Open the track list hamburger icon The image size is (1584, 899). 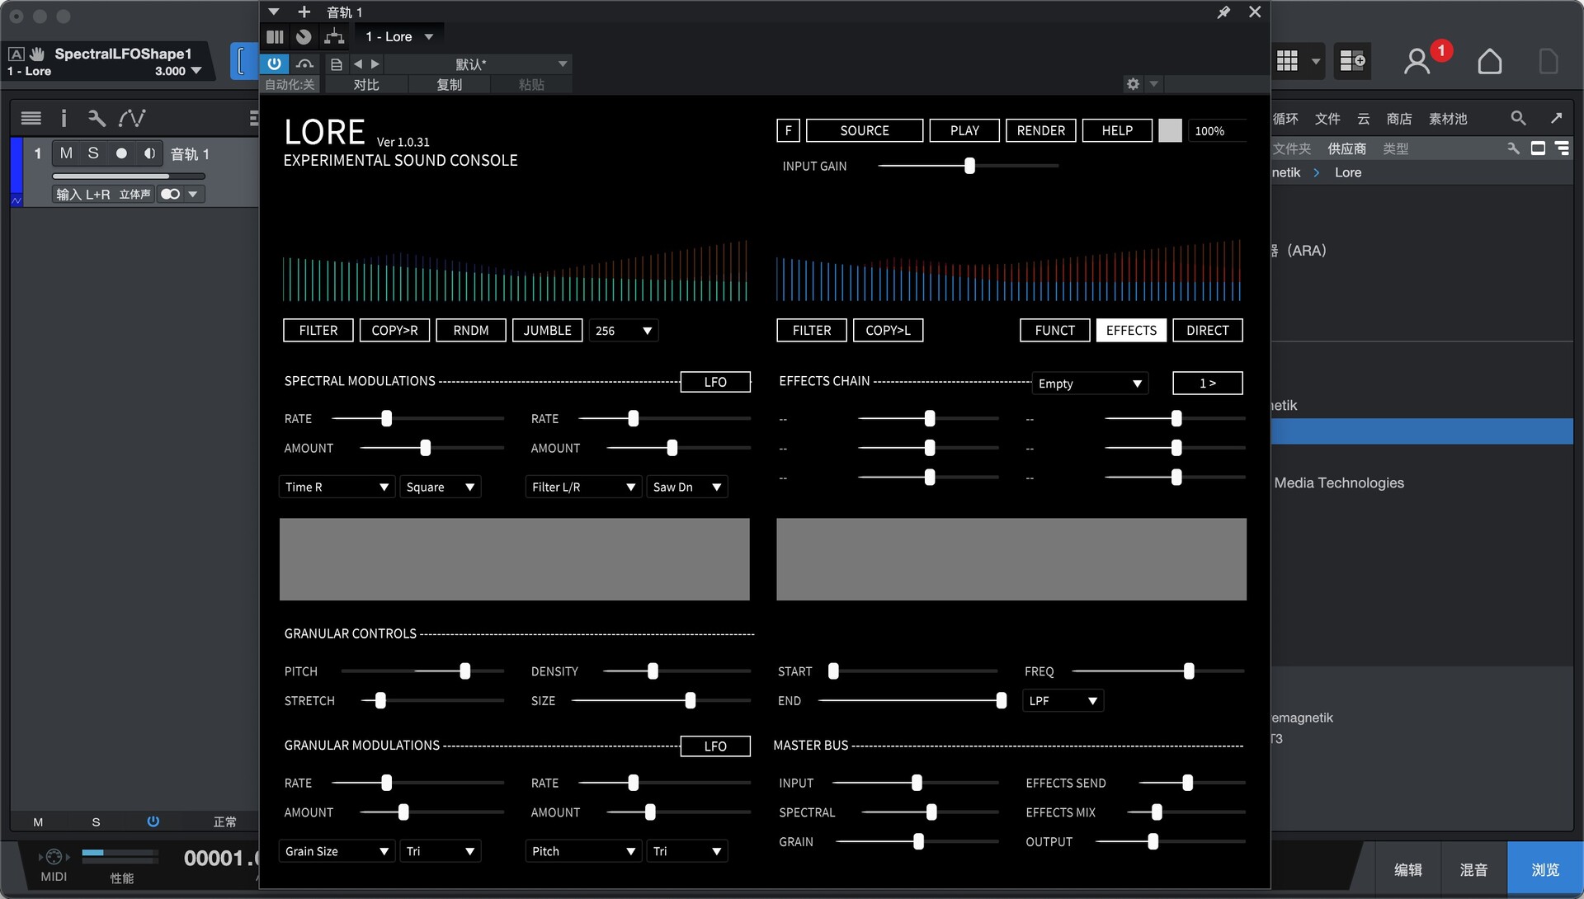coord(31,118)
